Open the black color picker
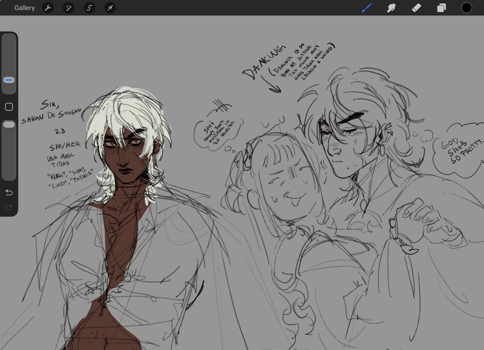 467,8
